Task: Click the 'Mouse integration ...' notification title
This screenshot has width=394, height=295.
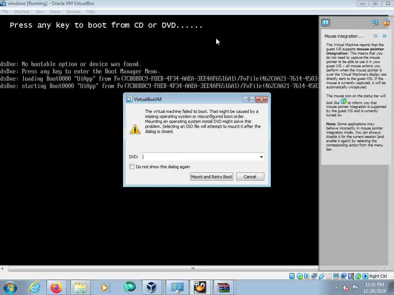Action: (344, 36)
